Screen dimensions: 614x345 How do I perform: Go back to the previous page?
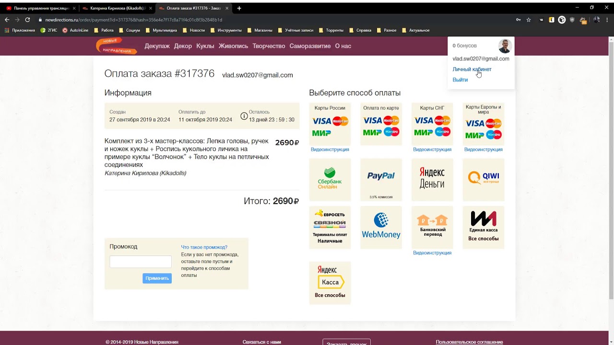7,20
